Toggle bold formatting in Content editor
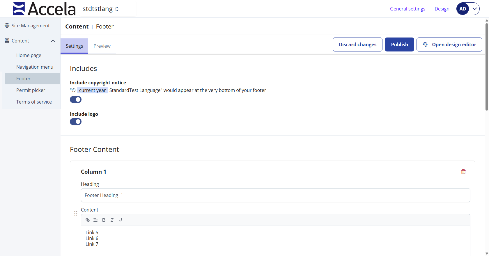 (x=104, y=220)
